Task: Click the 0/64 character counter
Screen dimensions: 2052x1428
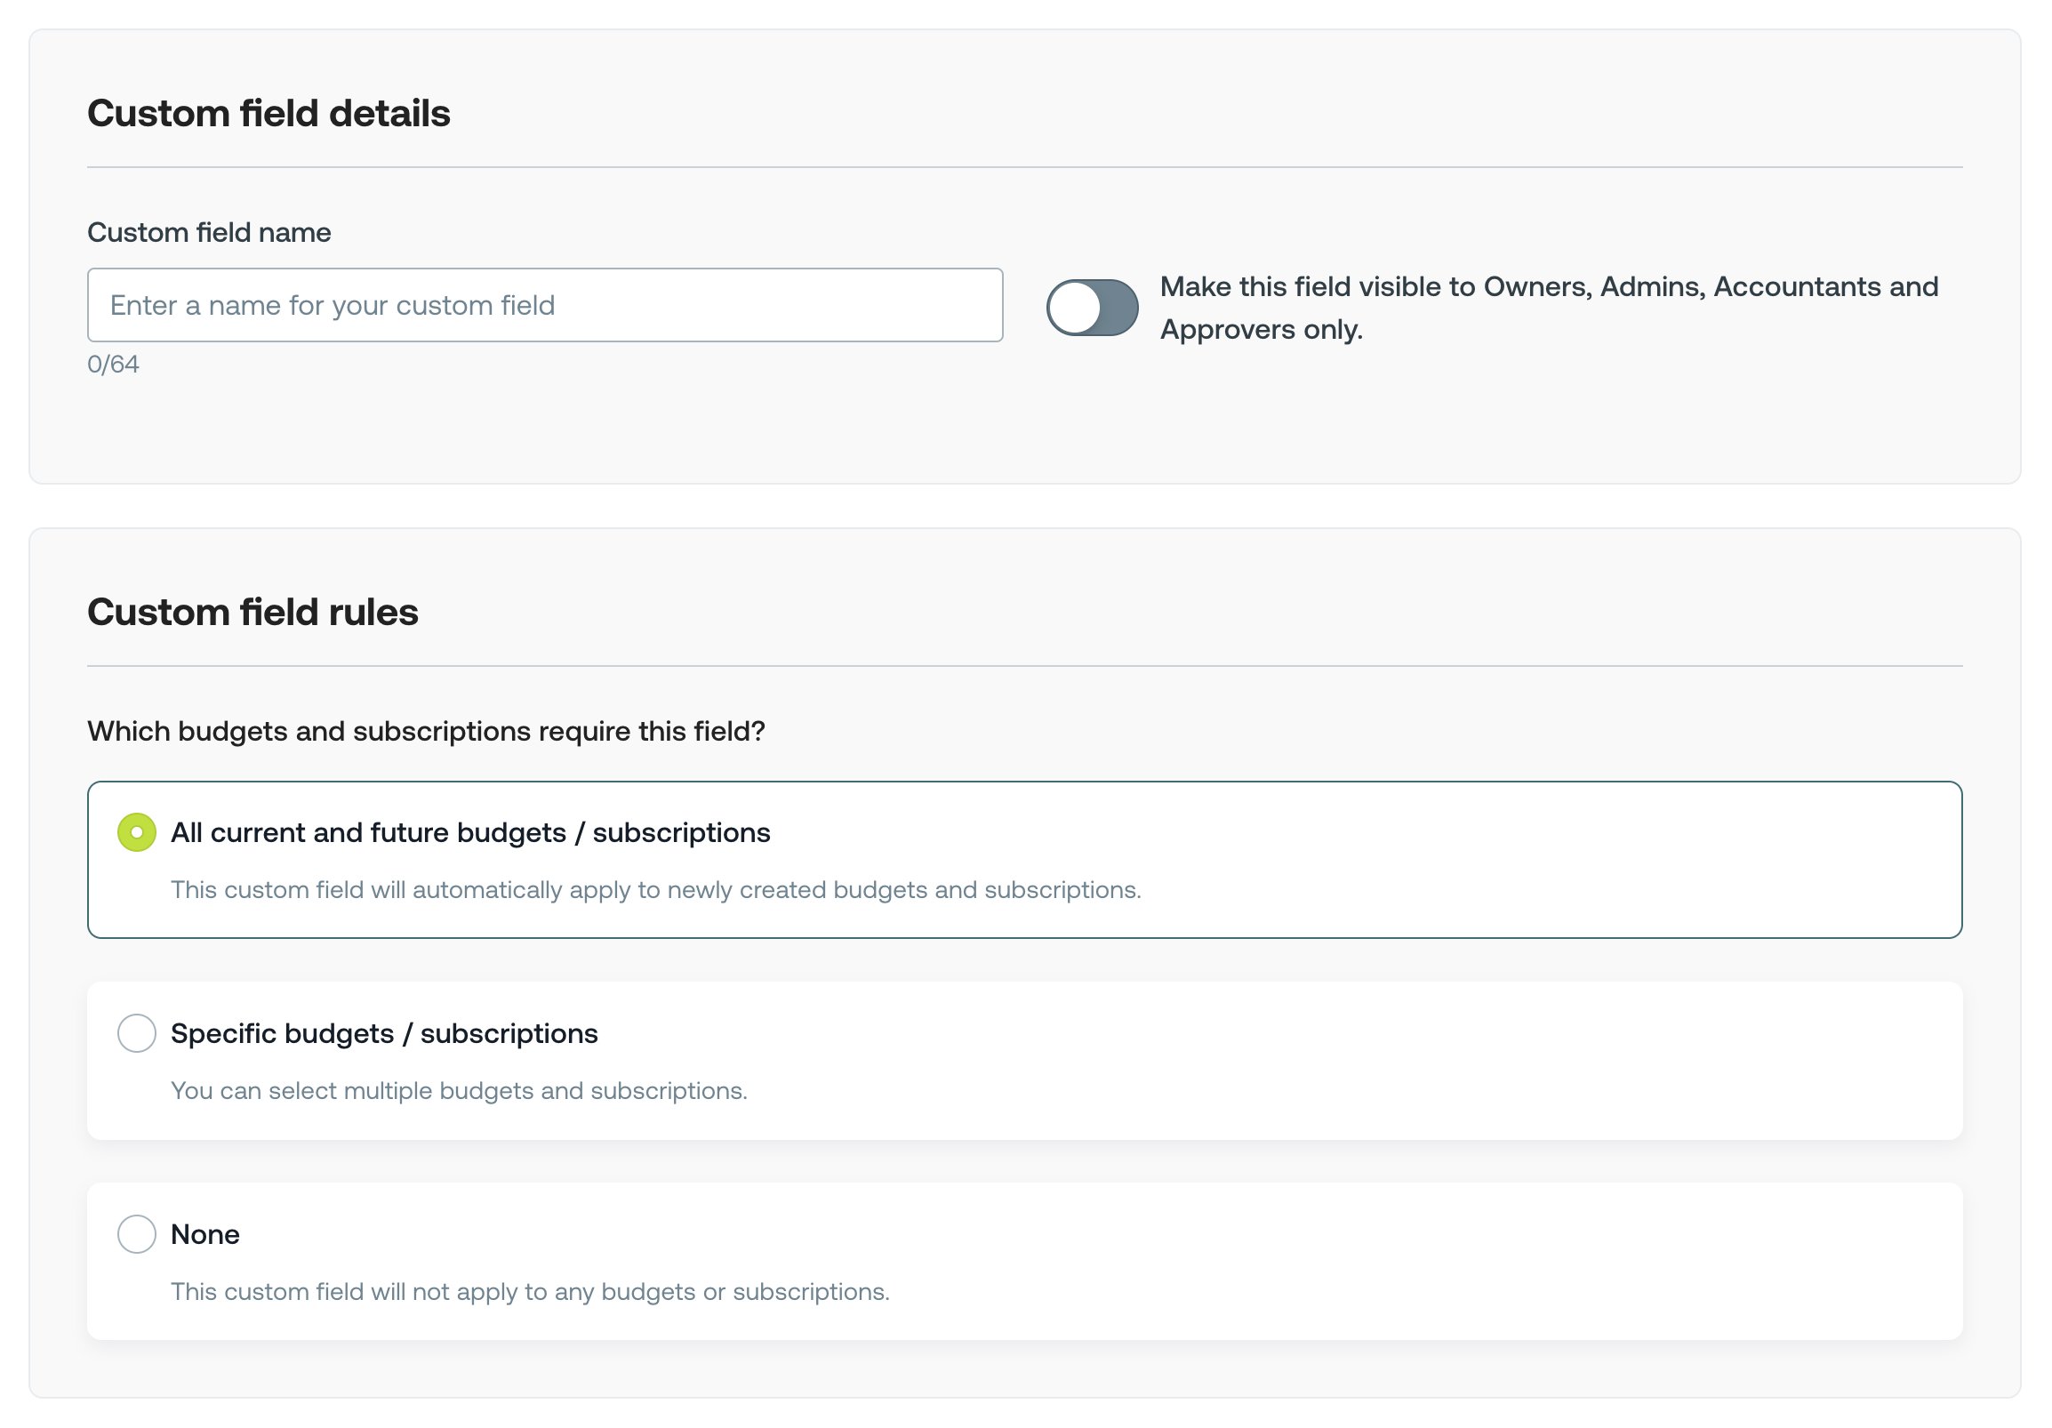Action: pyautogui.click(x=113, y=364)
